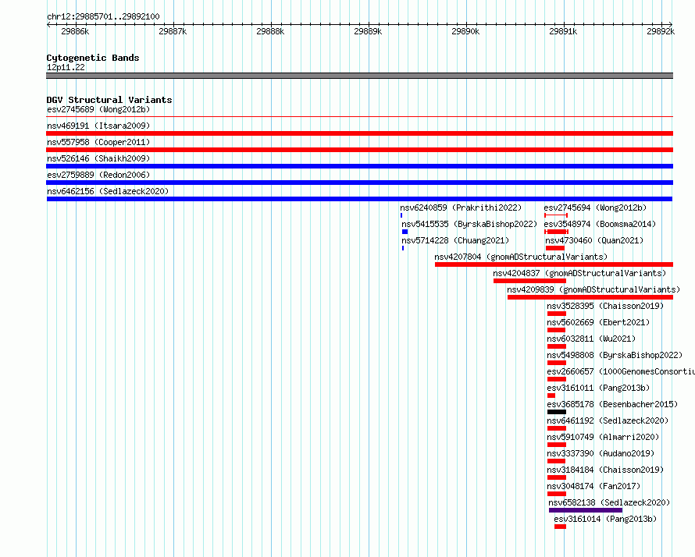Open variant nsv5498808 (ByrskaBishop2022) label
The image size is (695, 557).
coord(615,355)
